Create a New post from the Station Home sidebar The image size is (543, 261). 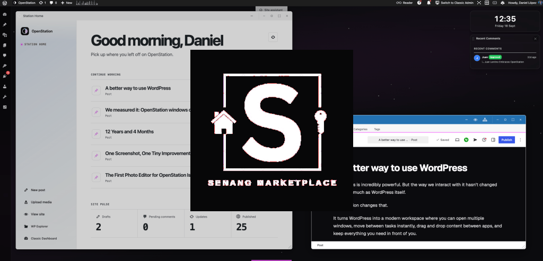pos(34,190)
